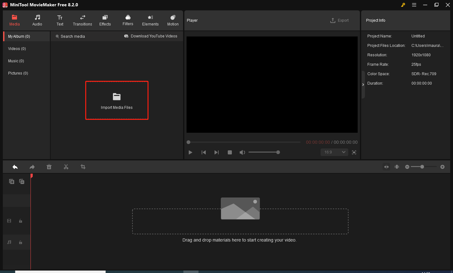Click the 1920x1080 resolution value
This screenshot has width=453, height=273.
pos(421,55)
